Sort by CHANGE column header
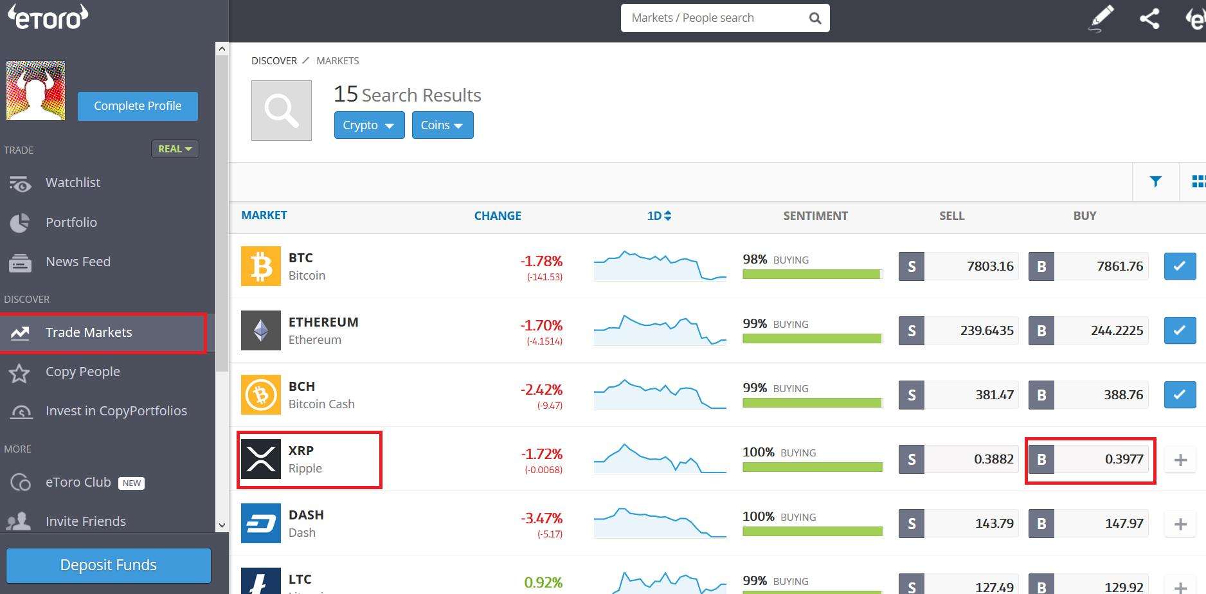 click(x=498, y=216)
